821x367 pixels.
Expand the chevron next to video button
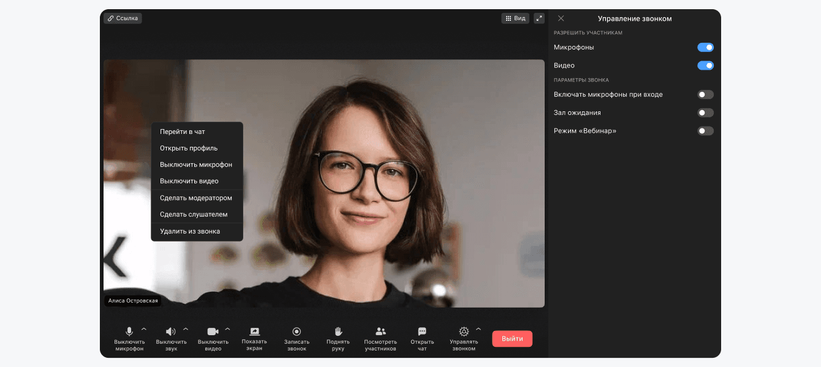[x=227, y=329]
